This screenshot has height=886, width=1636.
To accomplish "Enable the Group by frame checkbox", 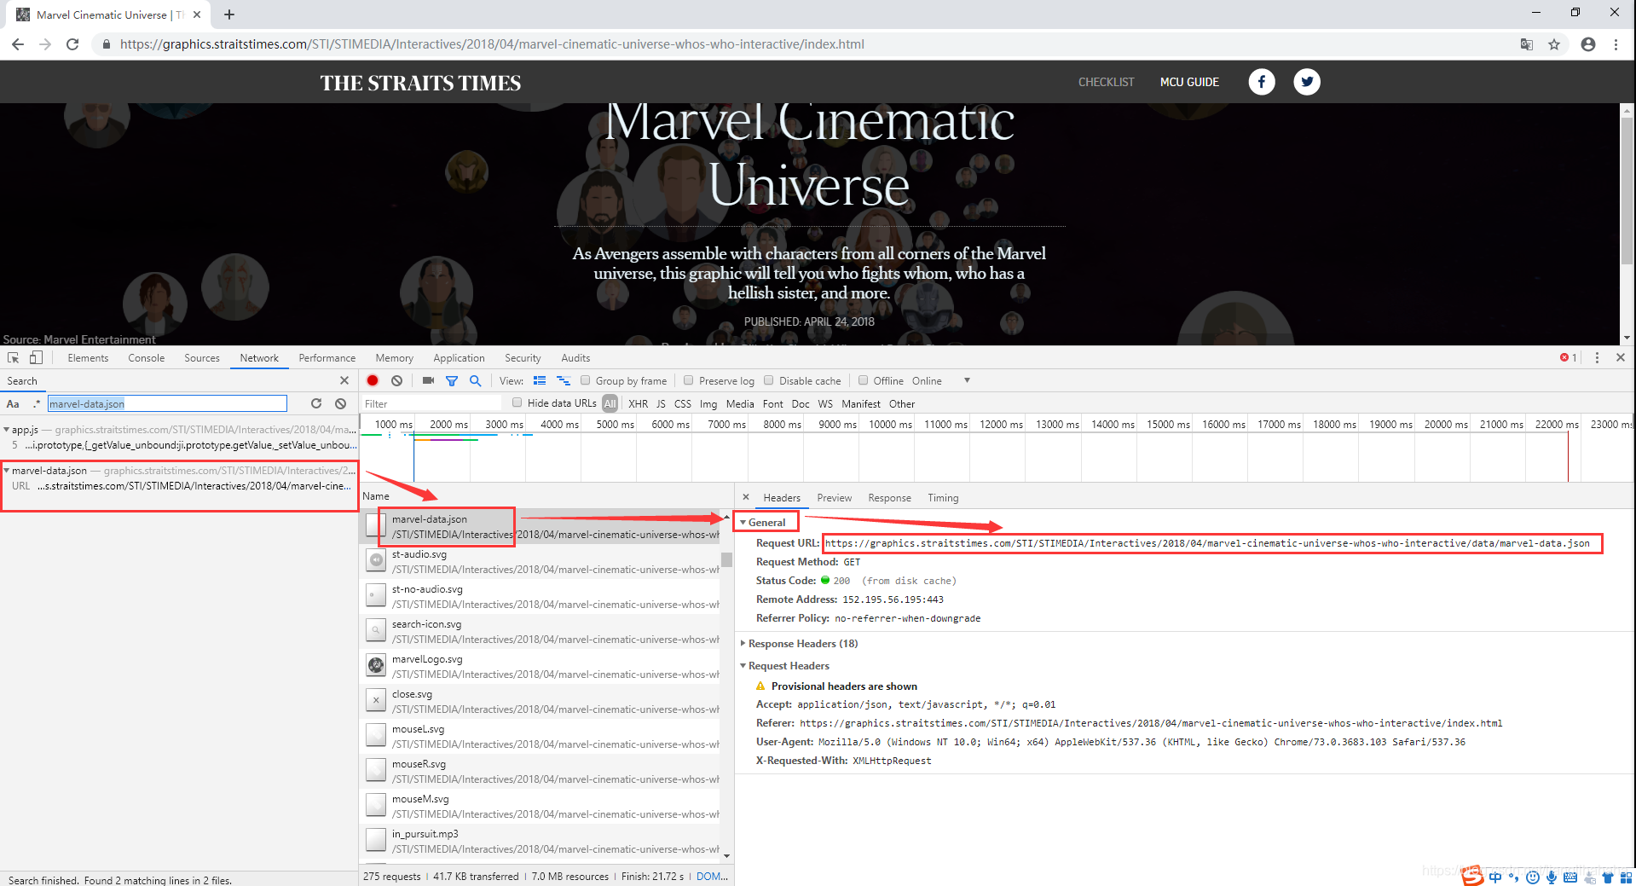I will coord(586,380).
